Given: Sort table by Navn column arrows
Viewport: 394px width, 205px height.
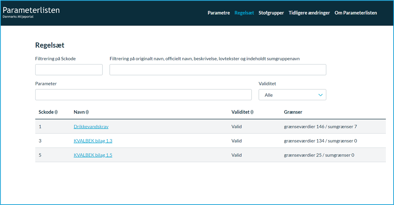Looking at the screenshot, I should [87, 112].
